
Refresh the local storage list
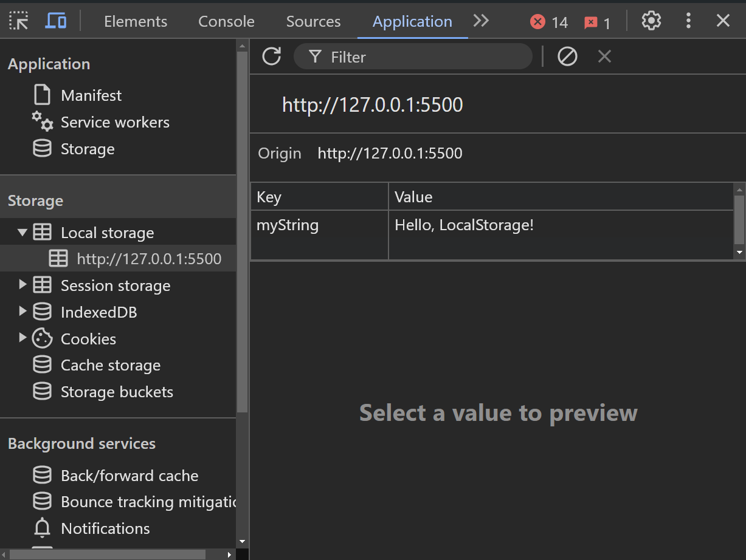click(271, 56)
